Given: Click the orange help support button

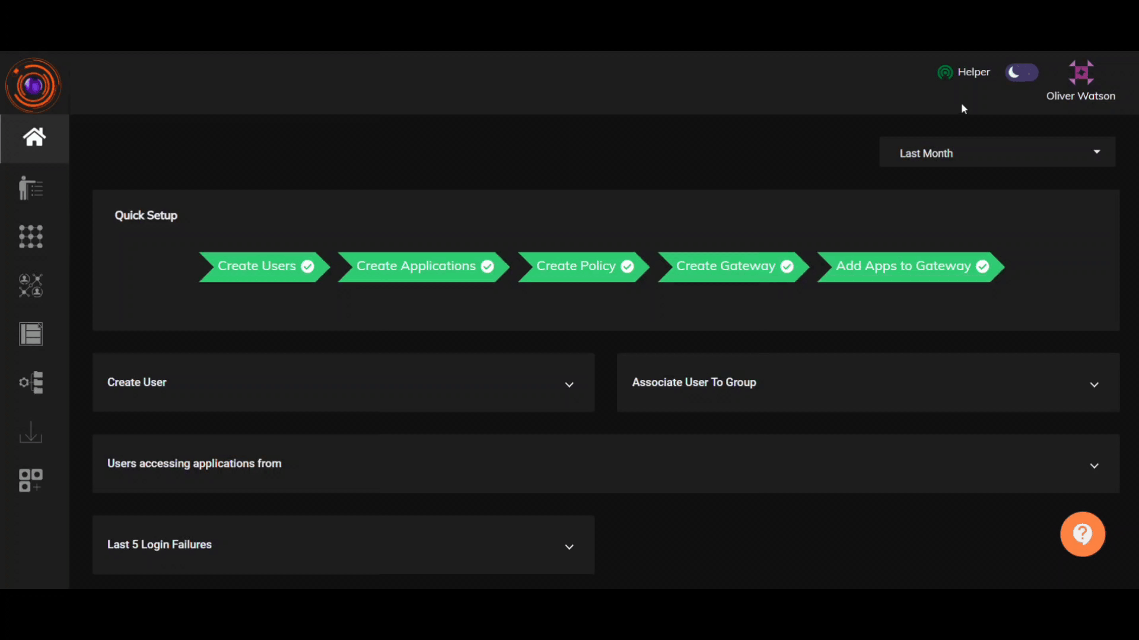Looking at the screenshot, I should 1083,534.
